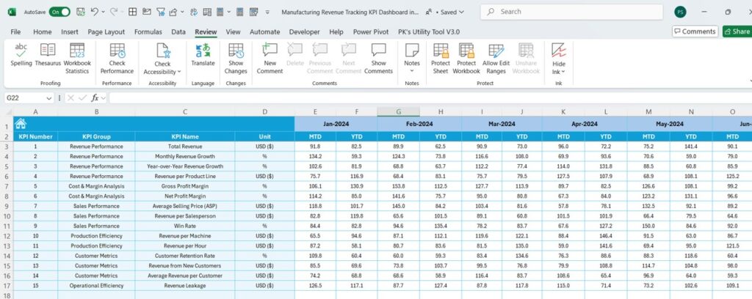Viewport: 752px width, 299px height.
Task: Select row 10 header
Action: point(6,215)
